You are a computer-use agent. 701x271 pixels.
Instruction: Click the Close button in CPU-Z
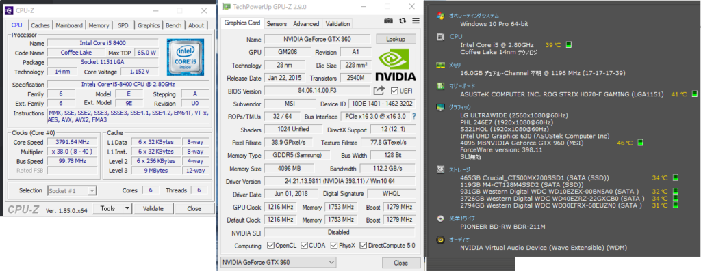click(194, 209)
